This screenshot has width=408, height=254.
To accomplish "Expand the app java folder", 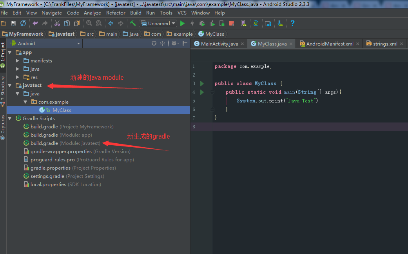I will pos(17,69).
